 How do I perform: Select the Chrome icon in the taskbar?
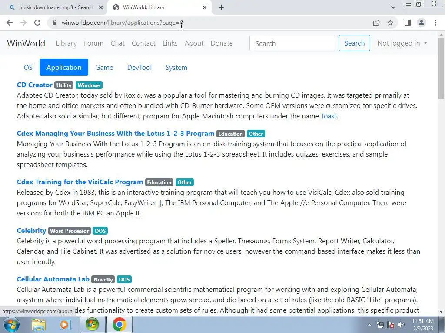click(119, 324)
